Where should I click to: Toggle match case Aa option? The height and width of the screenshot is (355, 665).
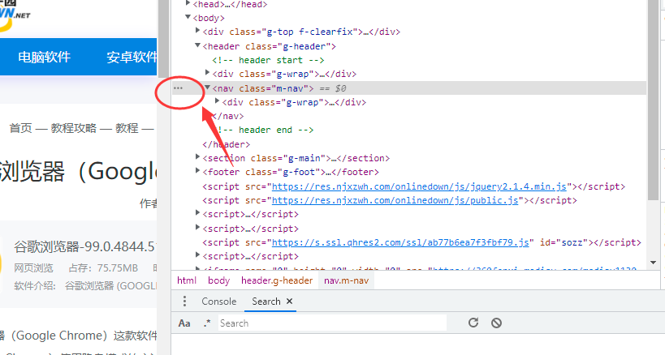coord(184,323)
